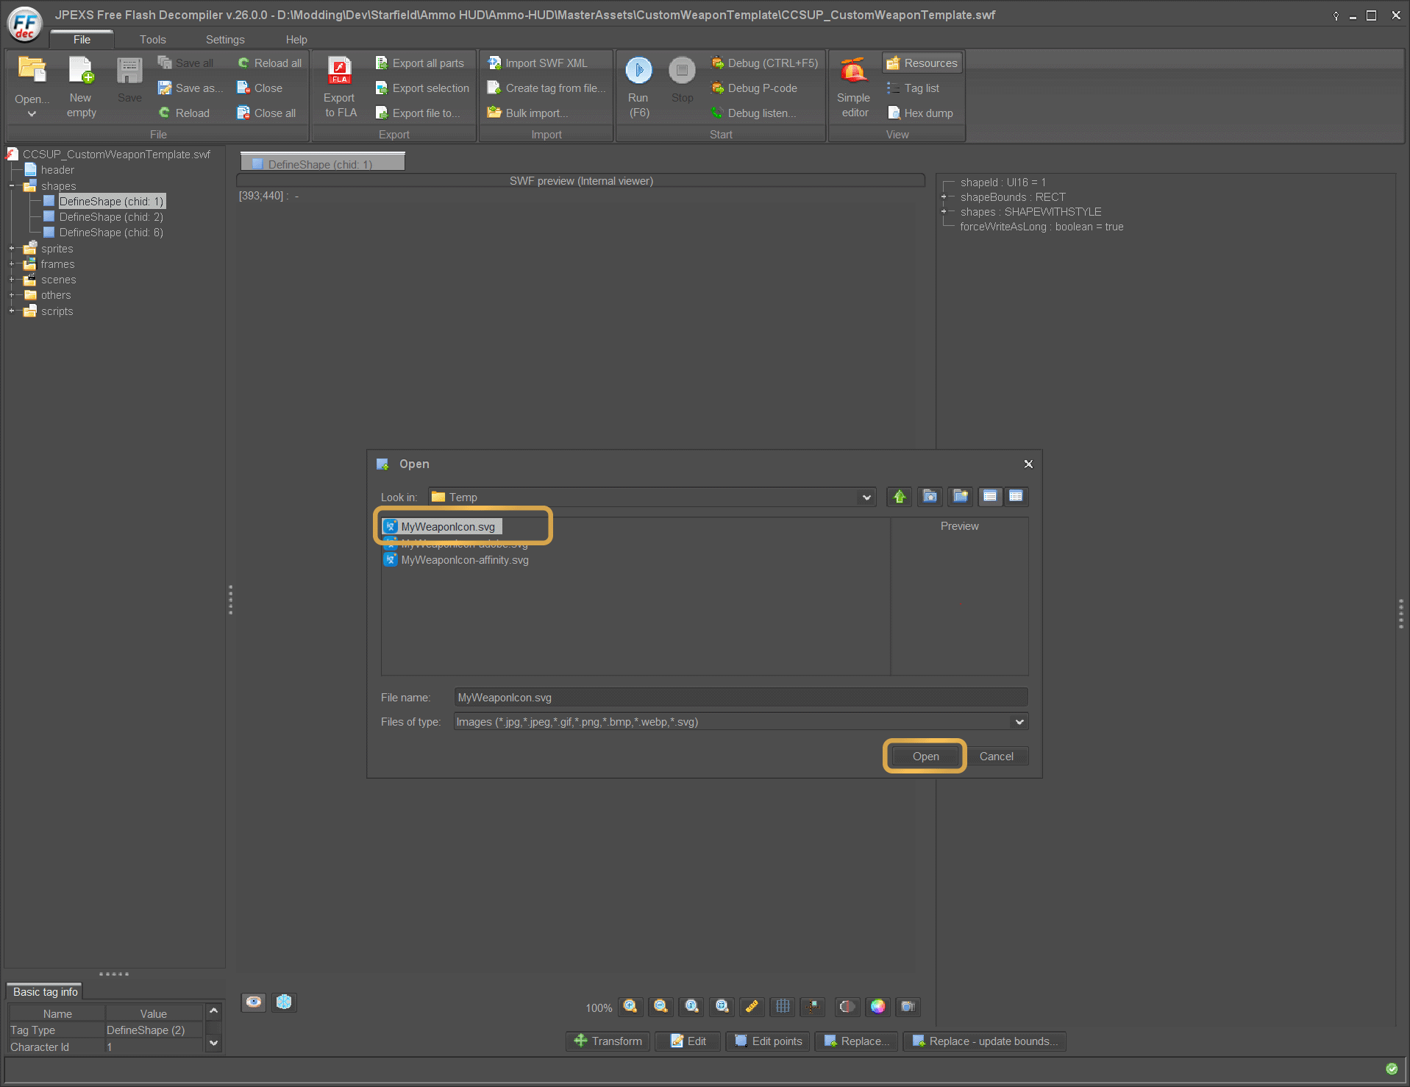Select MyWeaponIcon-affinity.svg in file list
Image resolution: width=1410 pixels, height=1087 pixels.
coord(456,560)
